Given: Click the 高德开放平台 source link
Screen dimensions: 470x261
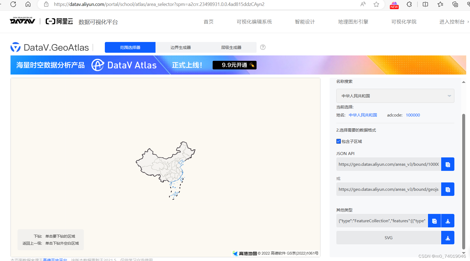Looking at the screenshot, I should [x=55, y=259].
